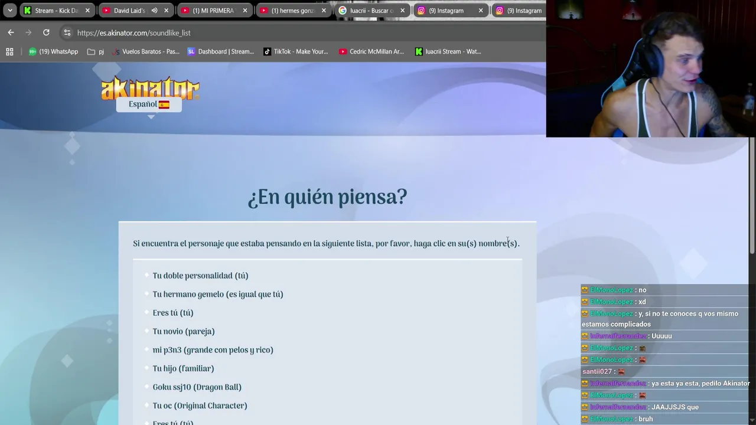756x425 pixels.
Task: Mute the David Laid's tab audio icon
Action: (x=154, y=11)
